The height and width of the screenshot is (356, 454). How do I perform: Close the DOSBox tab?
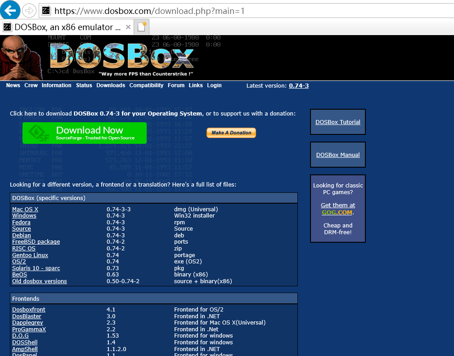128,27
